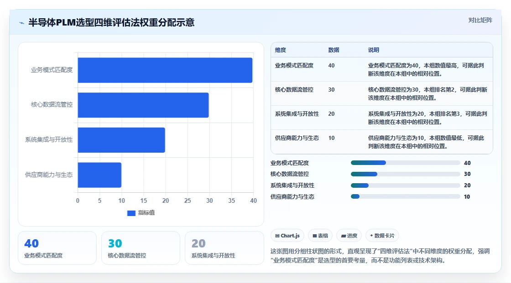Click the 指标值 legend text

tap(146, 213)
